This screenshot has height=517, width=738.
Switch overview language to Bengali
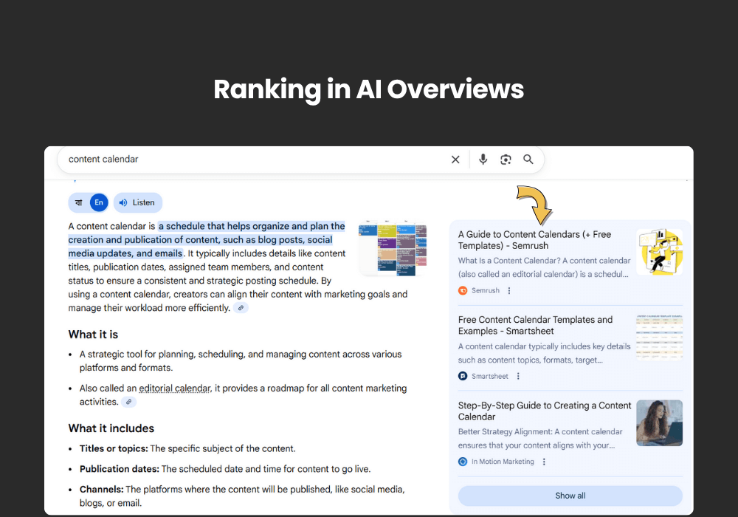click(78, 202)
